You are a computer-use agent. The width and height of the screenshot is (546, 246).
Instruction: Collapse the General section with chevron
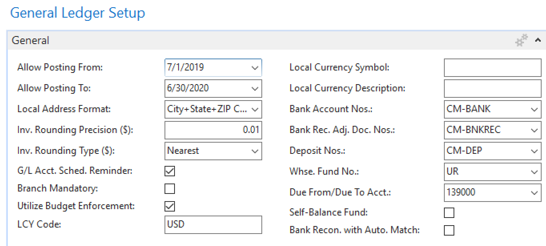(538, 40)
